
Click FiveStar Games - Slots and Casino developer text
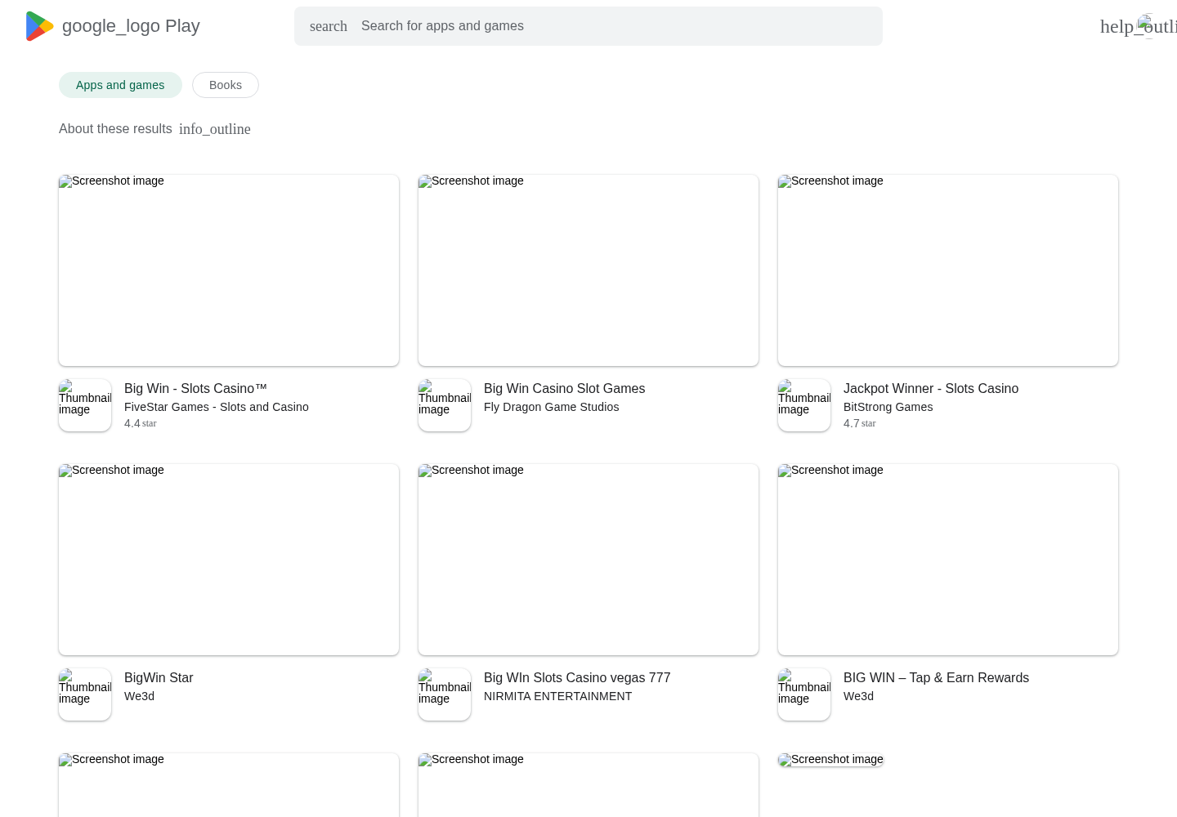point(217,407)
